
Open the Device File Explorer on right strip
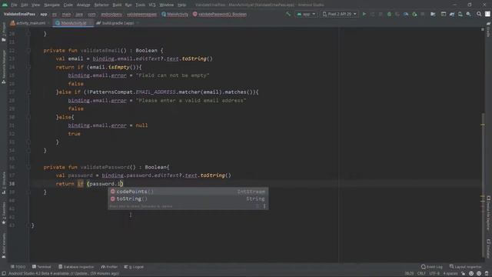[489, 214]
